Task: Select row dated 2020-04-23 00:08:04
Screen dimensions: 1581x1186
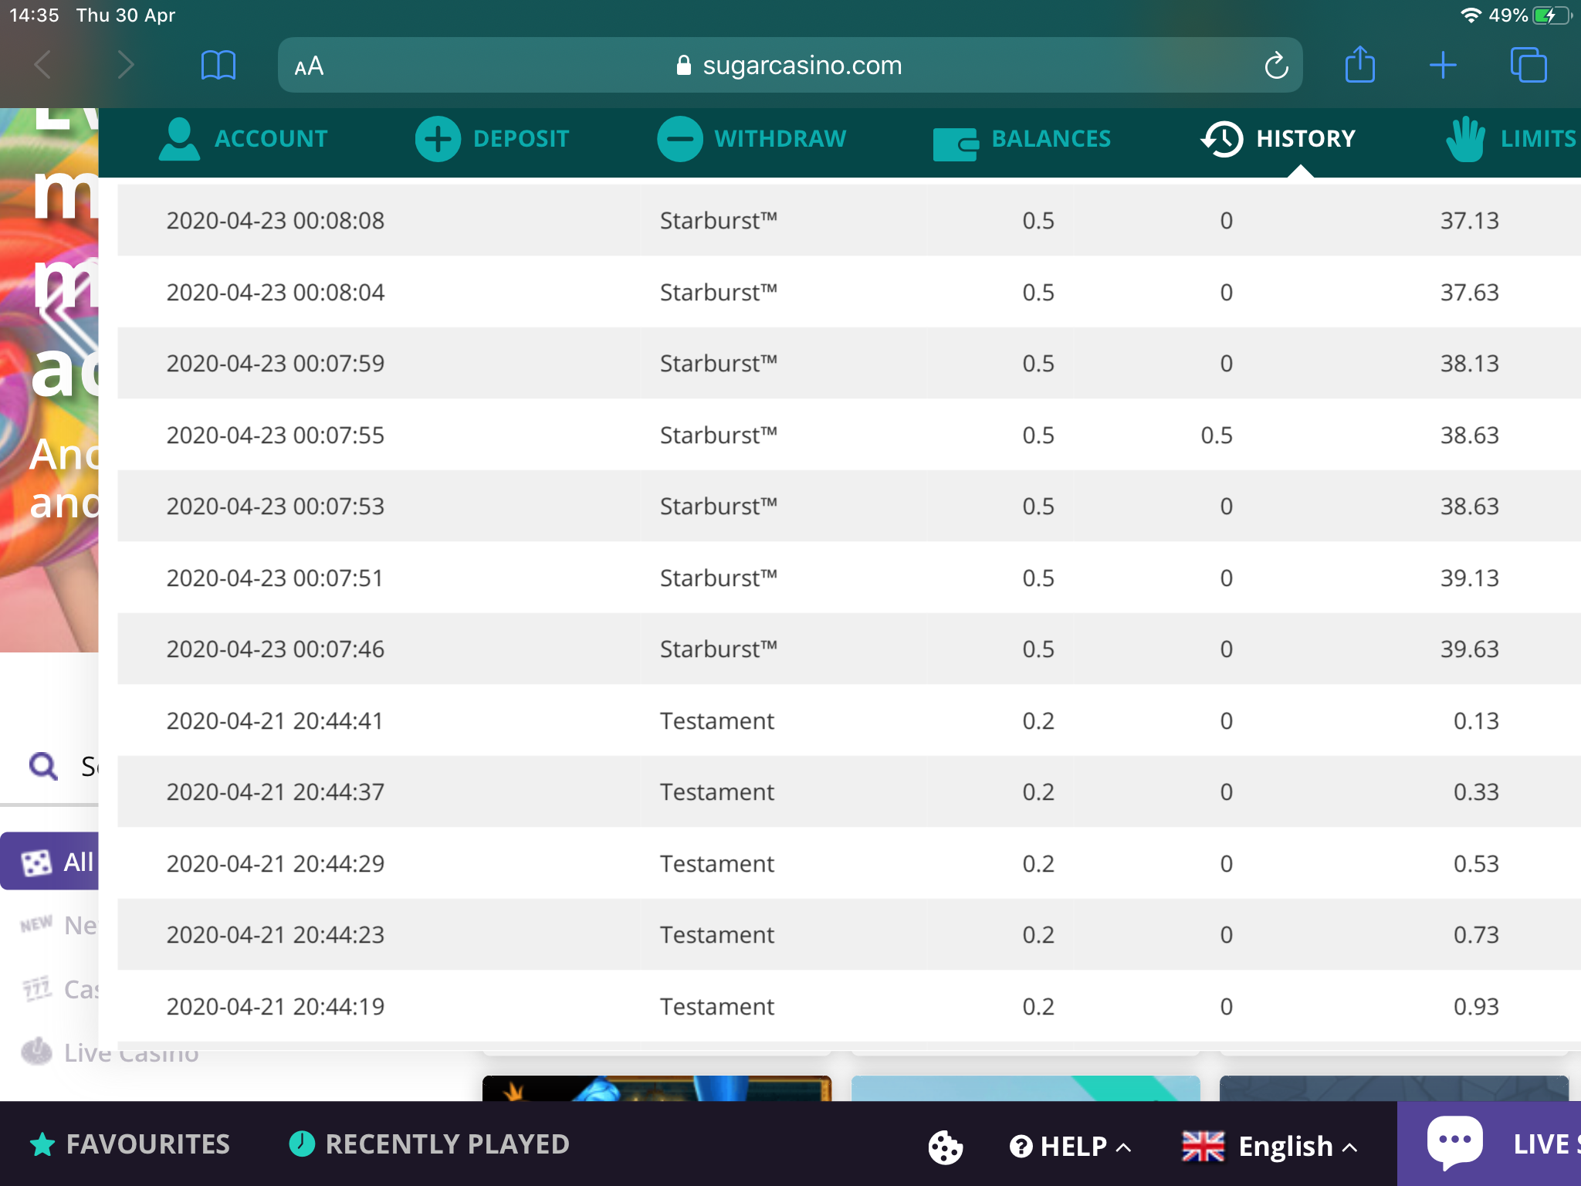Action: tap(849, 292)
